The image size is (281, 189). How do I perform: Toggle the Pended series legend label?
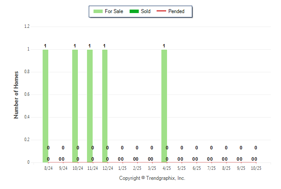(x=176, y=11)
